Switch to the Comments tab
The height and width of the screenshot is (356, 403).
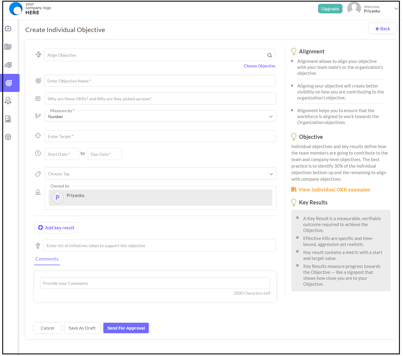point(47,259)
